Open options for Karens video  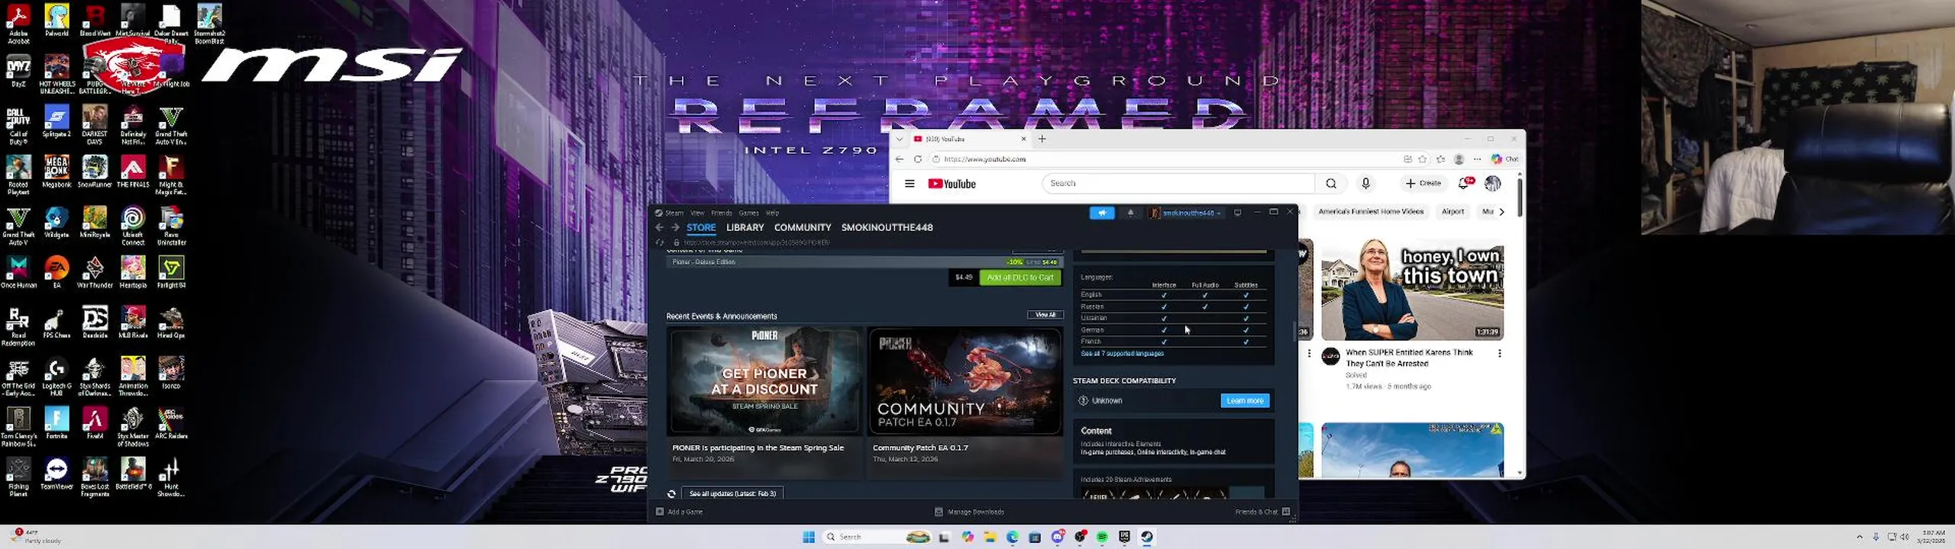[1500, 354]
